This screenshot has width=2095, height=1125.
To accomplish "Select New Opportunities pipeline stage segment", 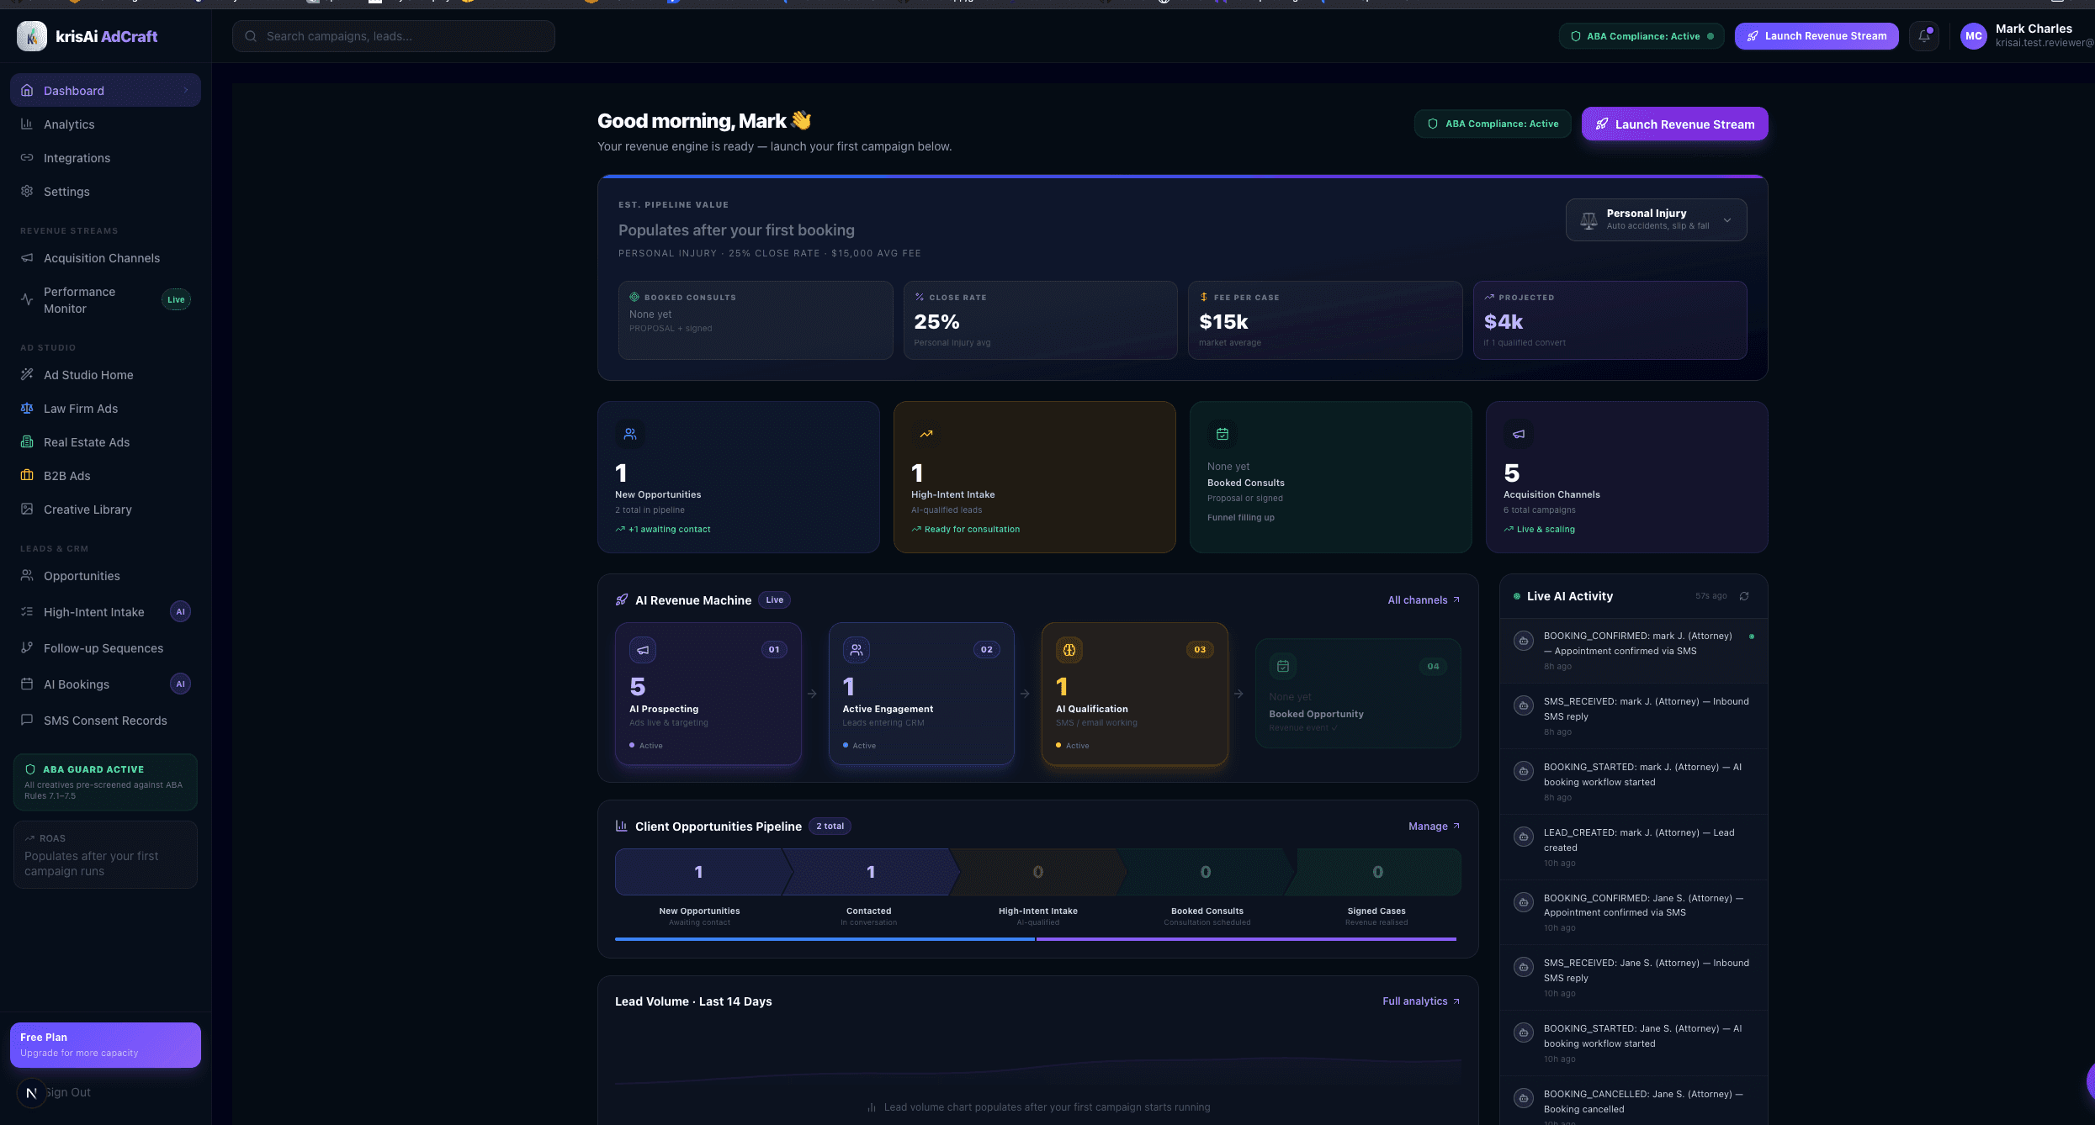I will [699, 872].
